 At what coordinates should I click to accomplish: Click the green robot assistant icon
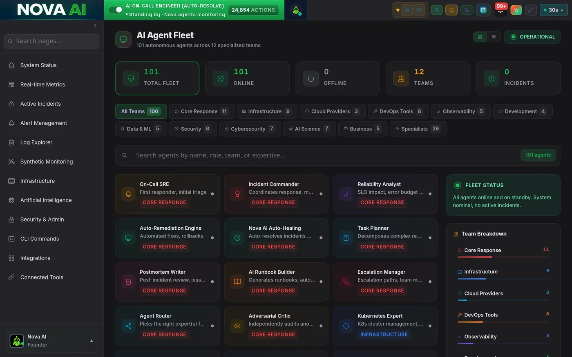click(296, 10)
